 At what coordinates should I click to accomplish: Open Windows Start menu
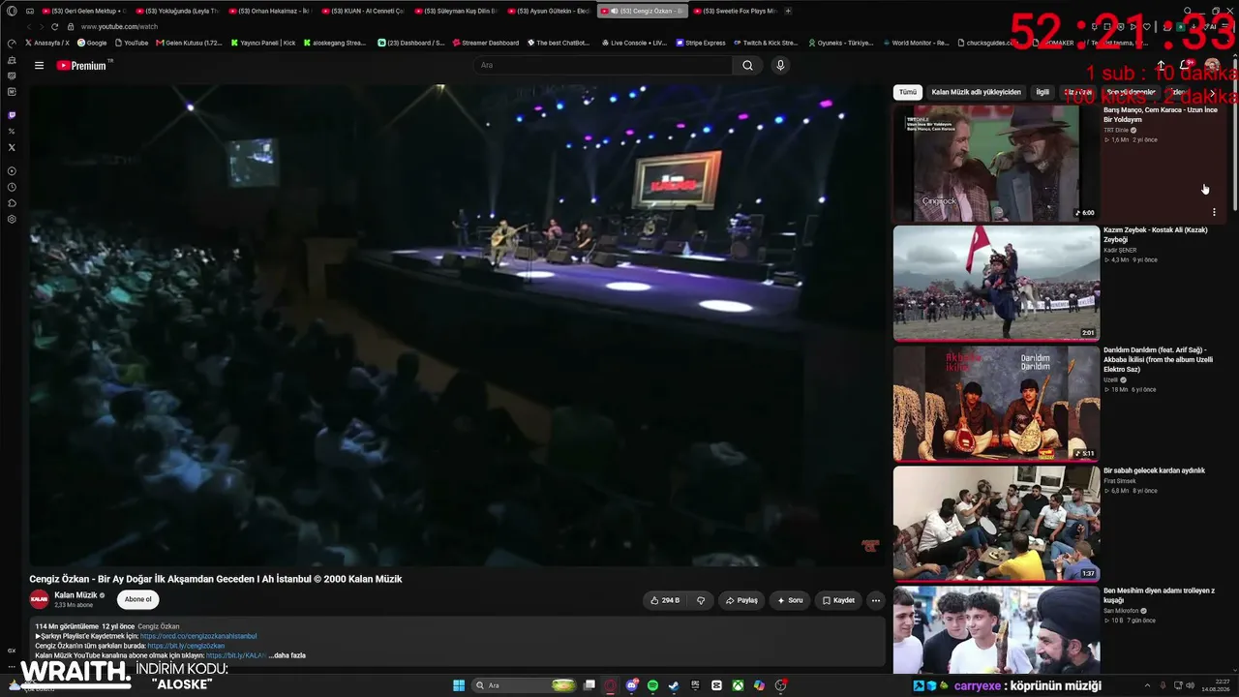[459, 685]
